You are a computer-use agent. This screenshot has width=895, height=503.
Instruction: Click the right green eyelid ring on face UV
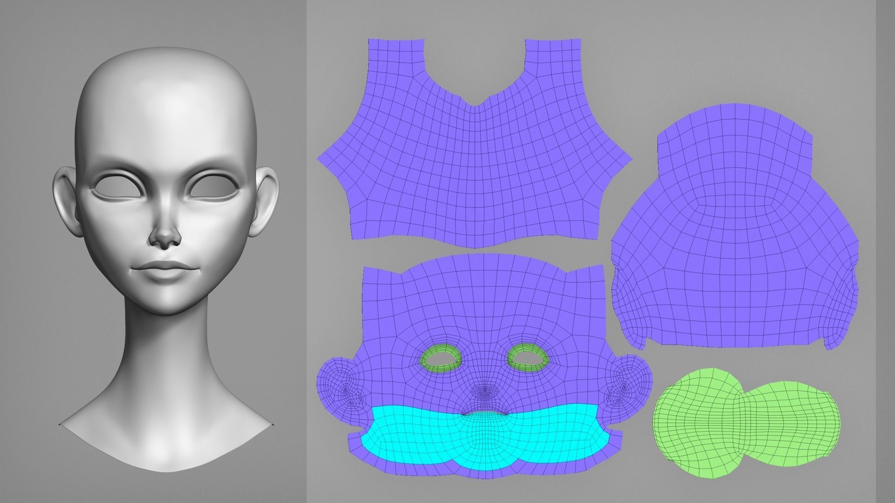[528, 357]
